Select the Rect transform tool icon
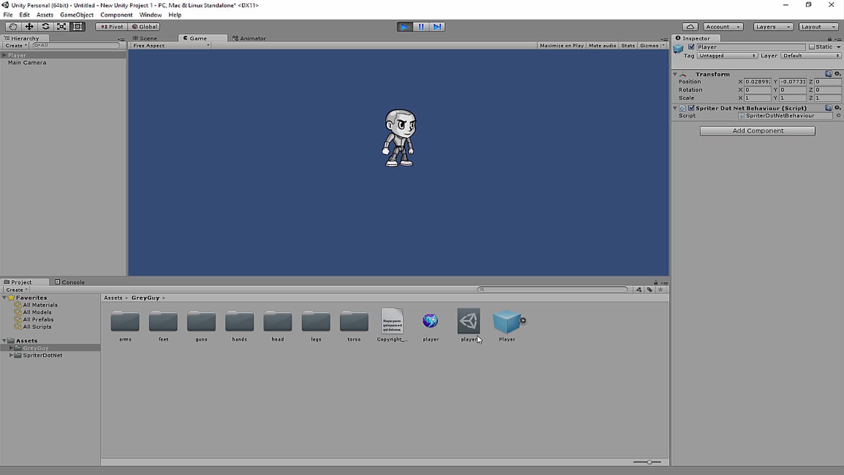Image resolution: width=844 pixels, height=475 pixels. [78, 26]
